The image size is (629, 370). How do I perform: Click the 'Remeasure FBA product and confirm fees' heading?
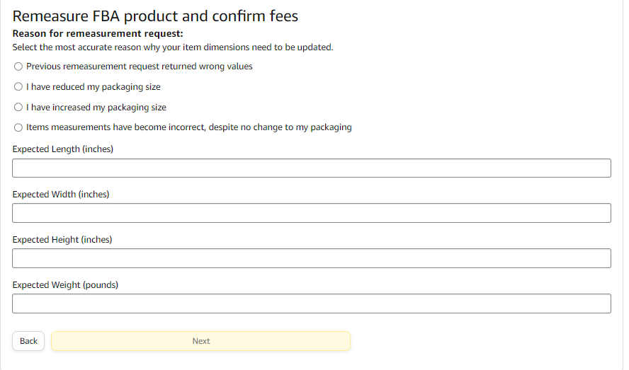(x=155, y=16)
